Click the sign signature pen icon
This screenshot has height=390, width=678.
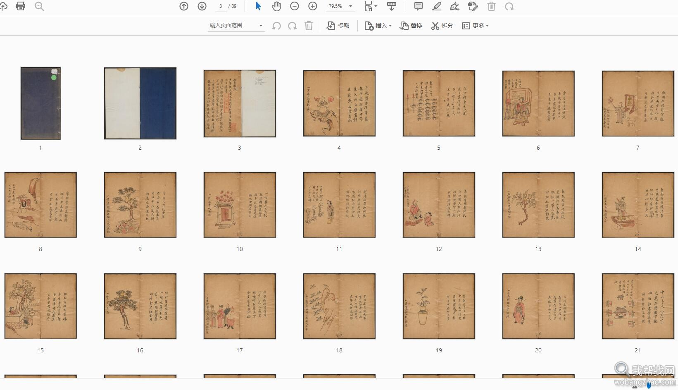tap(454, 6)
